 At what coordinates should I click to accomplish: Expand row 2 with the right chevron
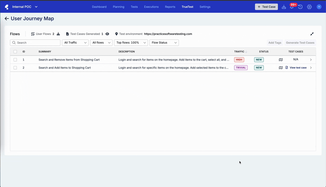pyautogui.click(x=311, y=68)
